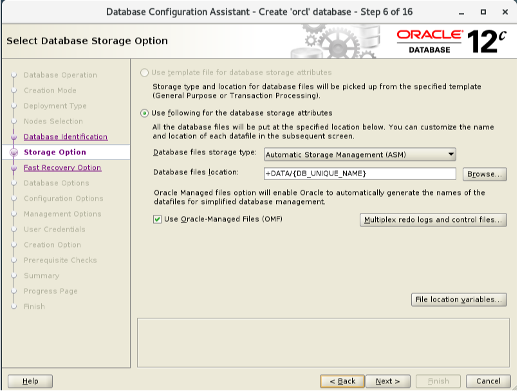Click the Creation Option step
This screenshot has width=520, height=391.
pyautogui.click(x=52, y=245)
